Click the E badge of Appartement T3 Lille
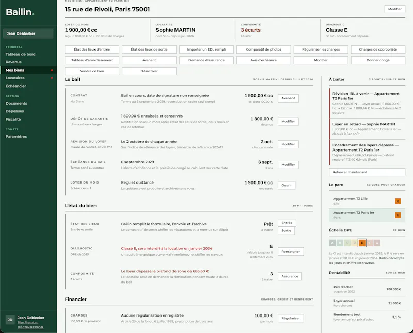413x333 pixels. pos(398,201)
